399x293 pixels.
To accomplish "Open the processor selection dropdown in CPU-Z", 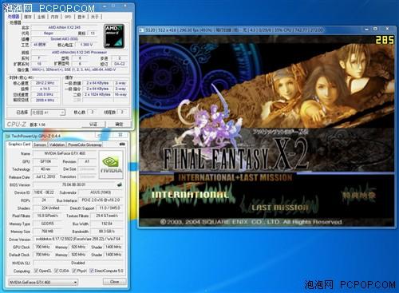I will tap(48, 113).
